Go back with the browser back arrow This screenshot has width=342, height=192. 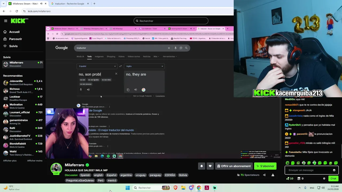(x=4, y=11)
